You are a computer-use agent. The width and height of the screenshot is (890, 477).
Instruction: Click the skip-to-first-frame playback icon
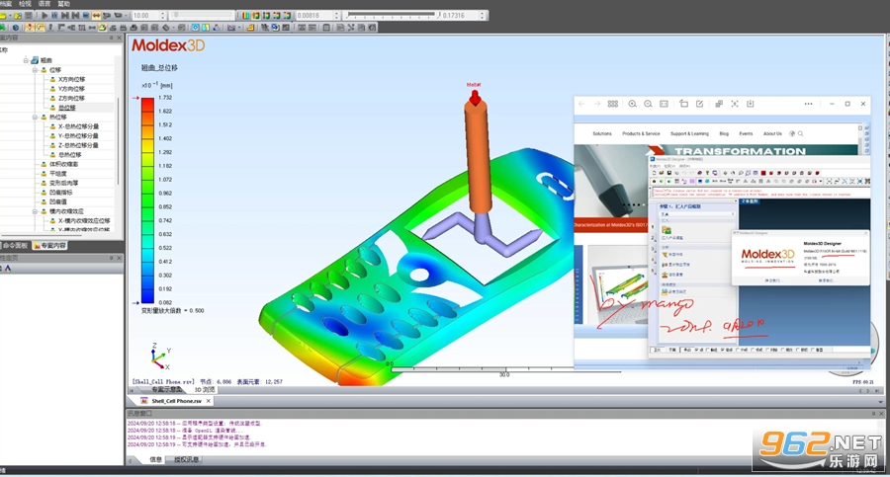[75, 16]
